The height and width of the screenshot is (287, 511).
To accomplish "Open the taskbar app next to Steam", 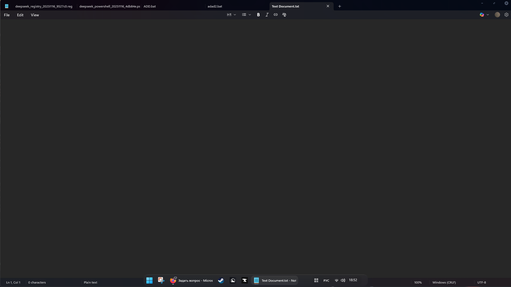I will point(233,280).
